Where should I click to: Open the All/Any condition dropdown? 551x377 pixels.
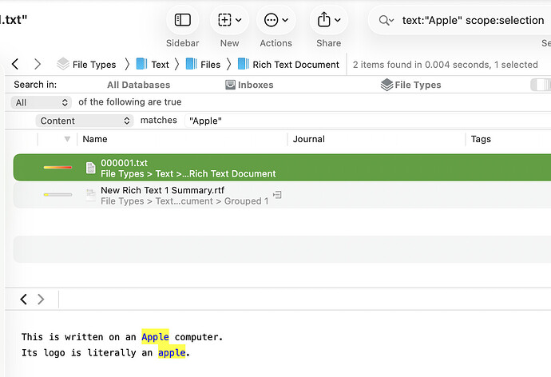tap(42, 102)
